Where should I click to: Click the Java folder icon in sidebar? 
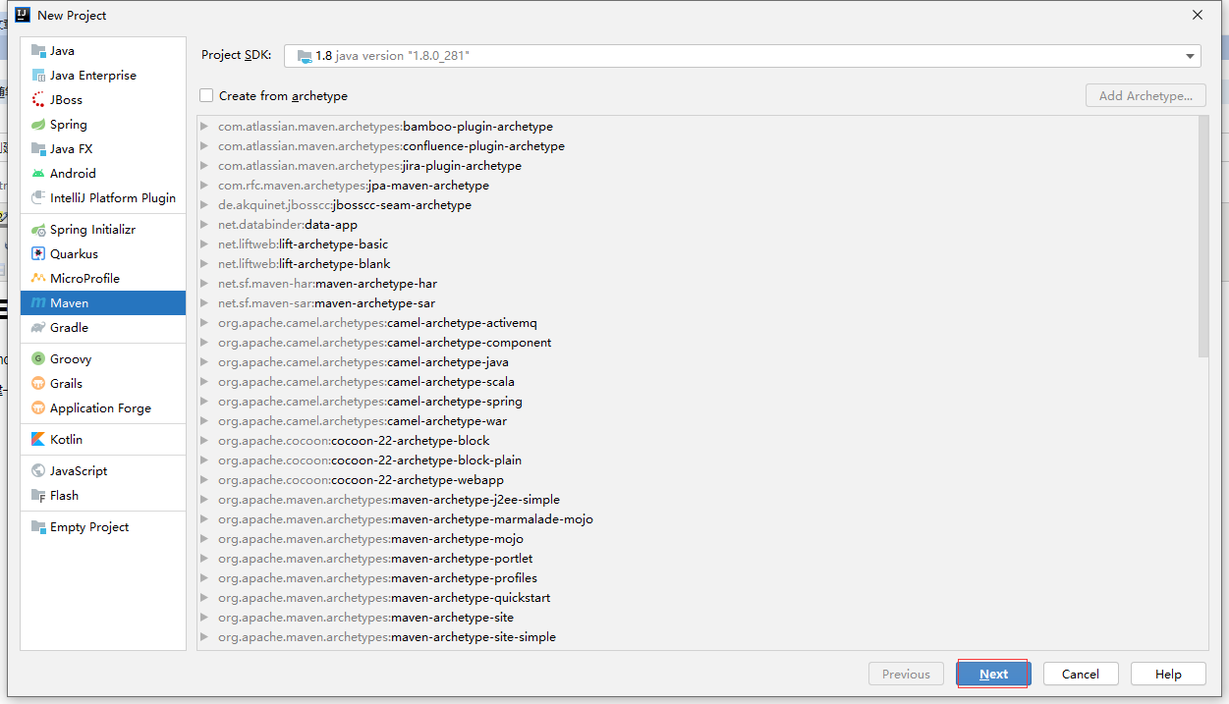click(x=38, y=51)
